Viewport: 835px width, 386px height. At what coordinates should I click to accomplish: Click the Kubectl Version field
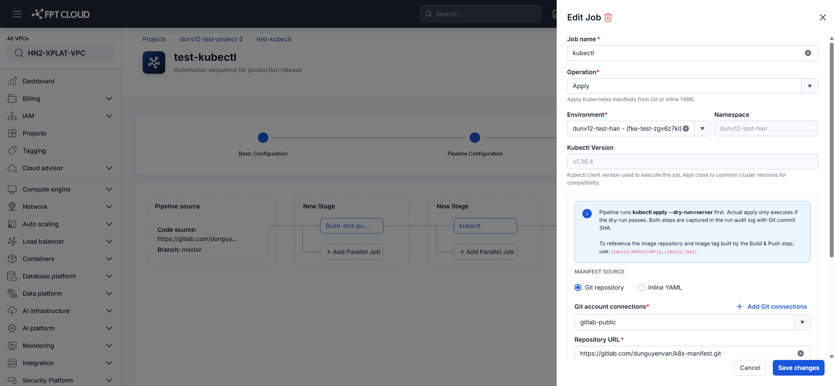[692, 162]
